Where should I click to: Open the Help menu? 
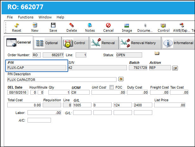60,17
